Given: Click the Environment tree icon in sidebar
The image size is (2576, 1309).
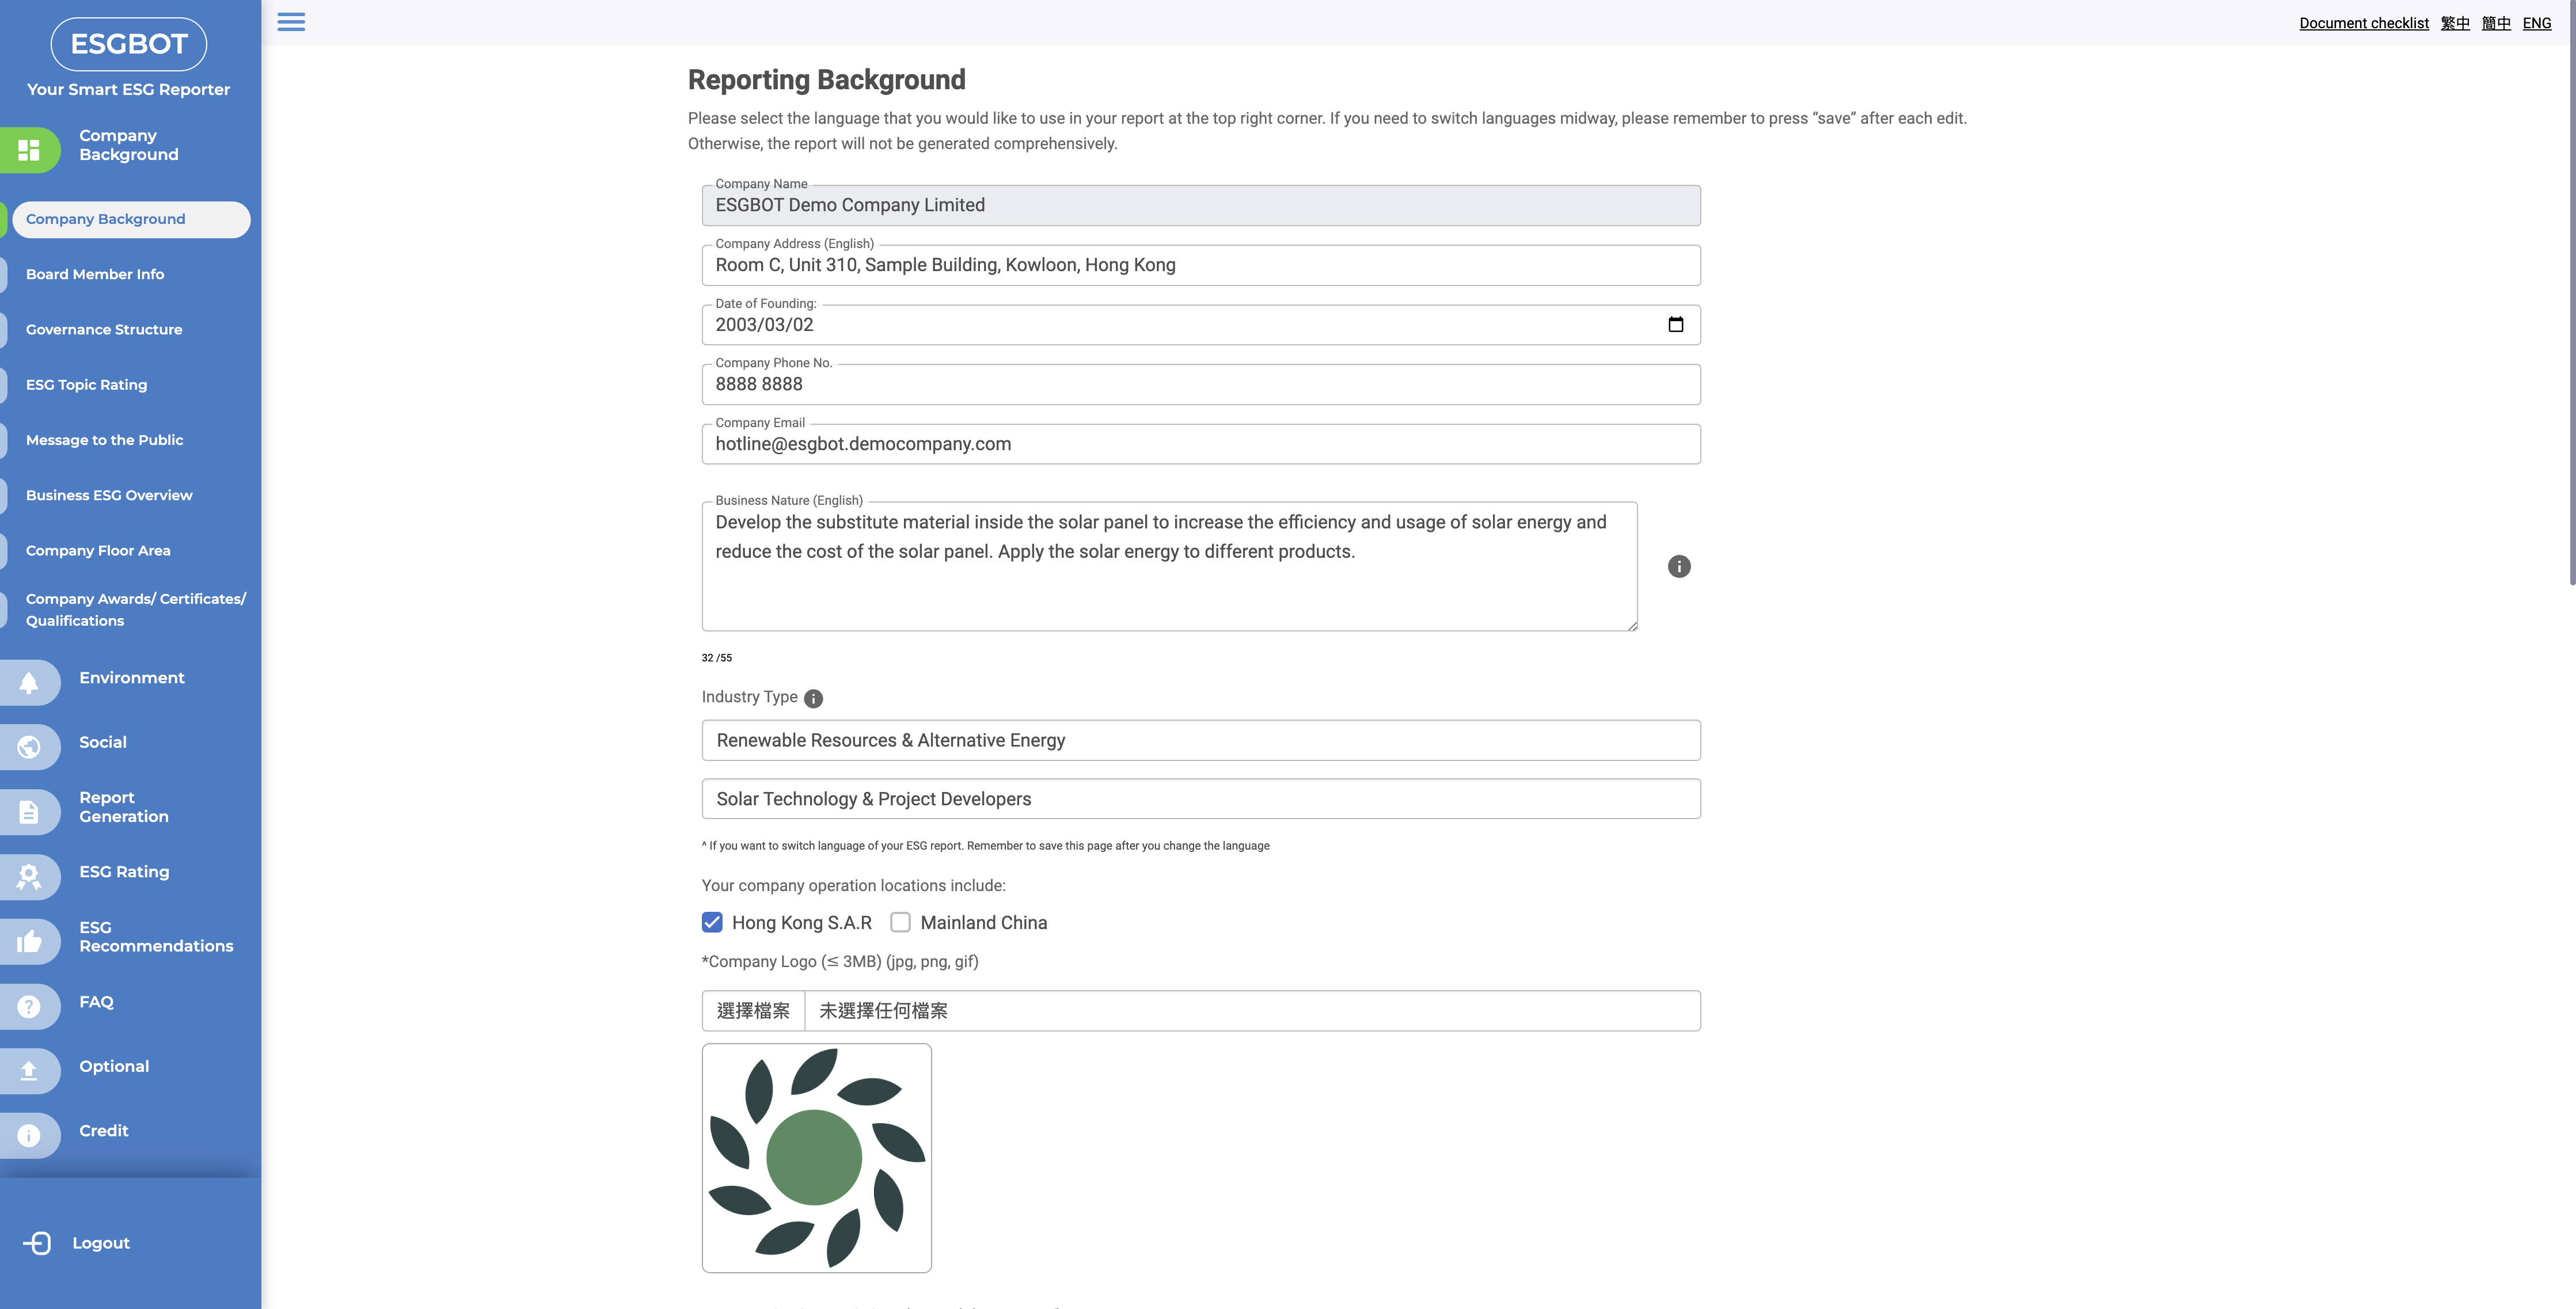Looking at the screenshot, I should click(29, 683).
